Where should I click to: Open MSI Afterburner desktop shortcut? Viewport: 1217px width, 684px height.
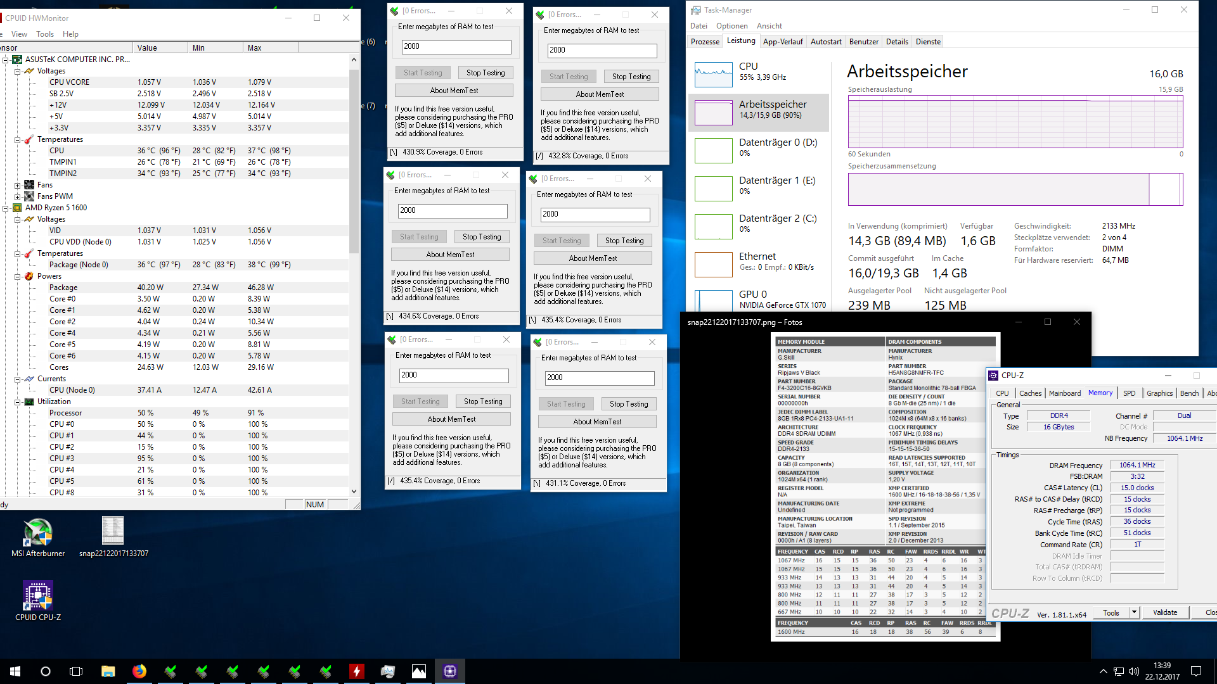click(38, 534)
